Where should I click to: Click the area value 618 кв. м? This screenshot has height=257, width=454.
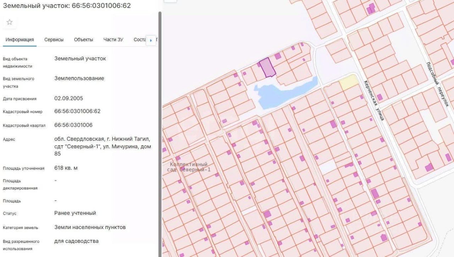(x=66, y=168)
